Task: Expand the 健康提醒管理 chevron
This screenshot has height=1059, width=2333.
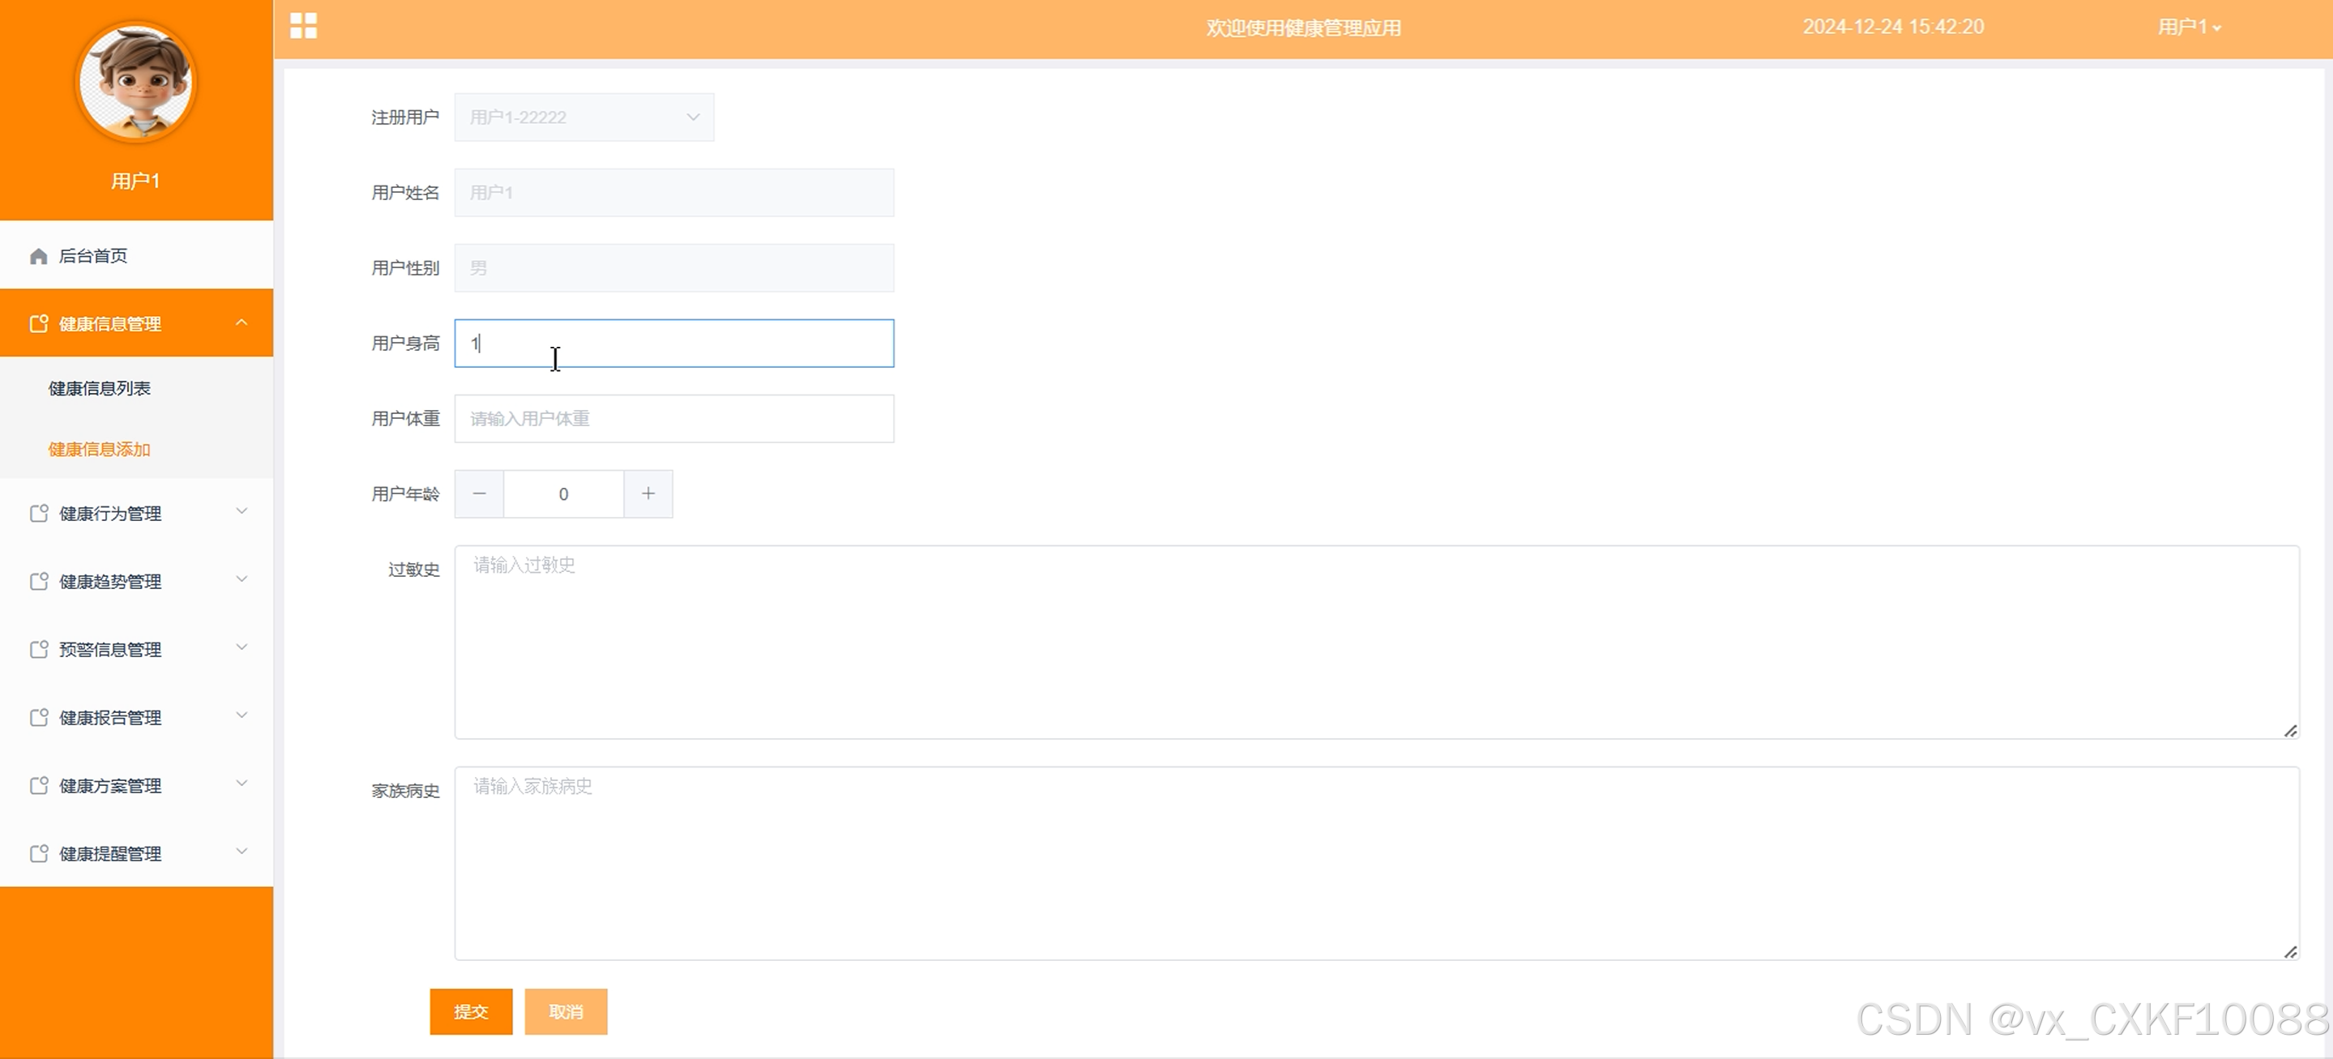Action: (x=241, y=852)
